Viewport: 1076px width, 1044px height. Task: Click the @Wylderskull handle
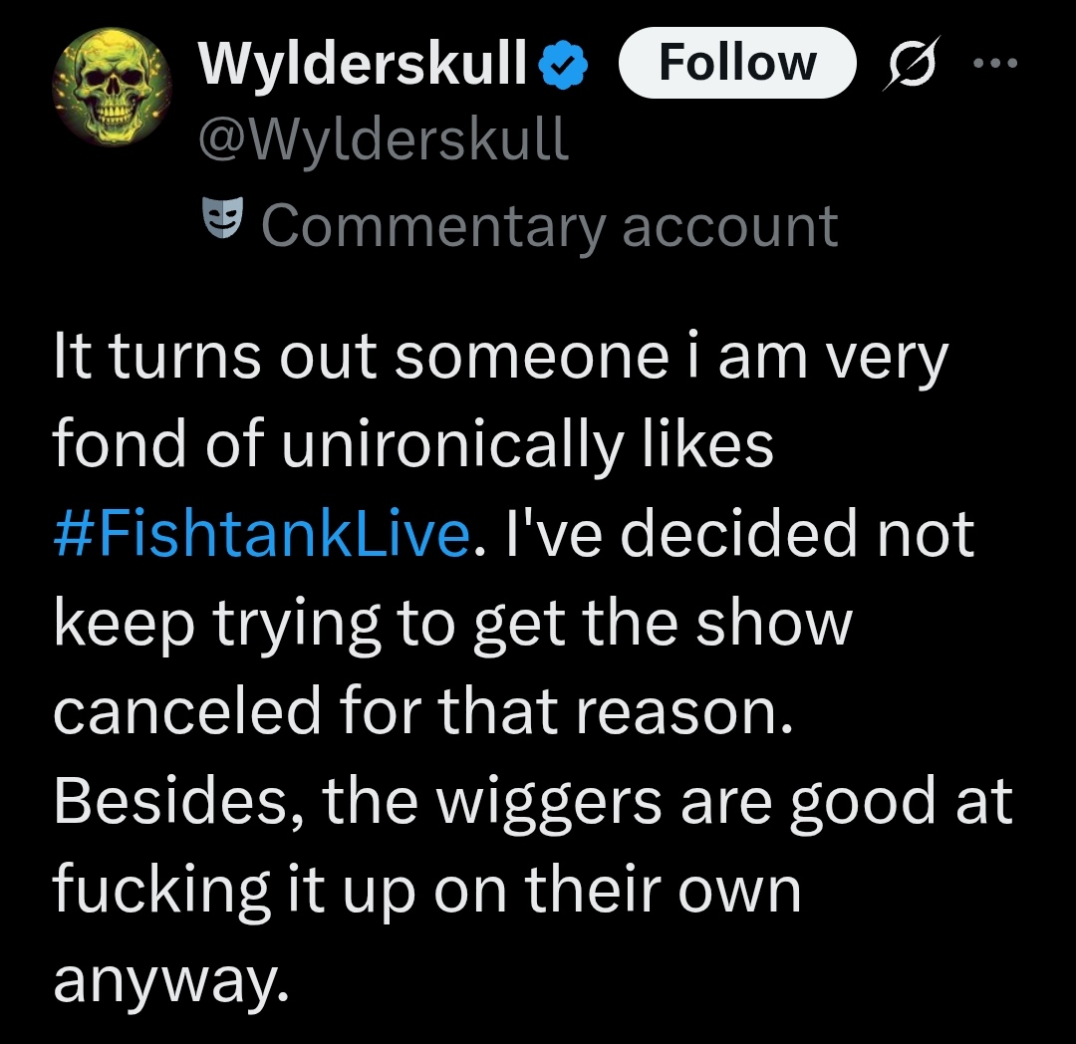384,140
